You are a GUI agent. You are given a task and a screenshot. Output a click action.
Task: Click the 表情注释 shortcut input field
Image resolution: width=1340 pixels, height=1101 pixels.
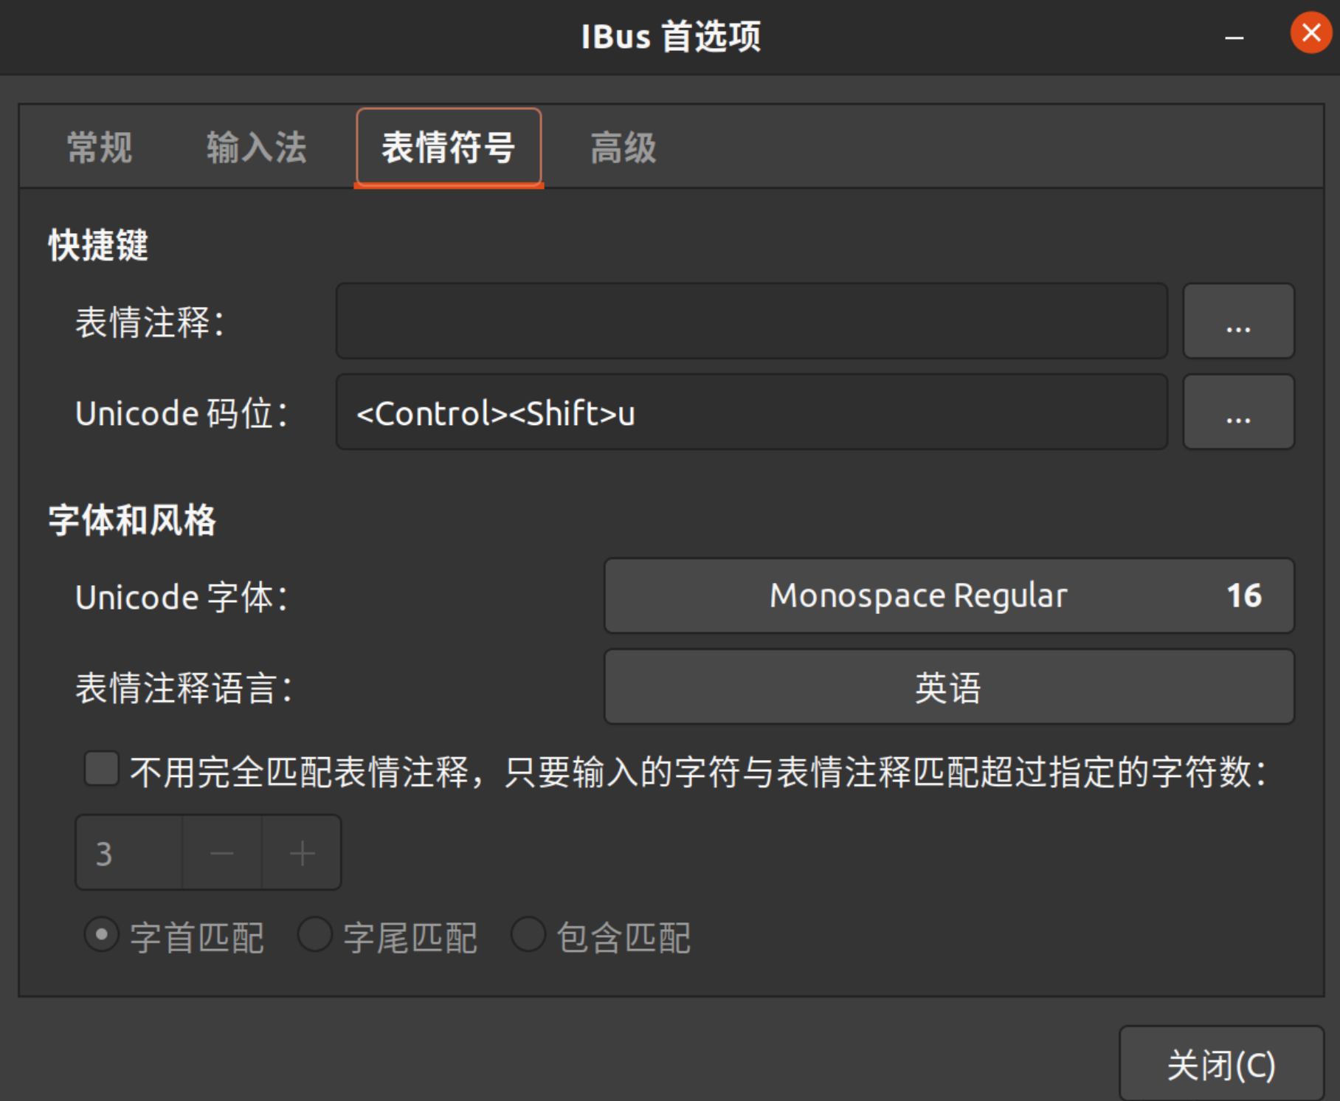pyautogui.click(x=751, y=321)
